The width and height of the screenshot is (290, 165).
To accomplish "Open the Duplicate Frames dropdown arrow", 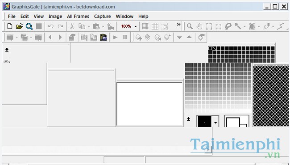I will pyautogui.click(x=31, y=38).
